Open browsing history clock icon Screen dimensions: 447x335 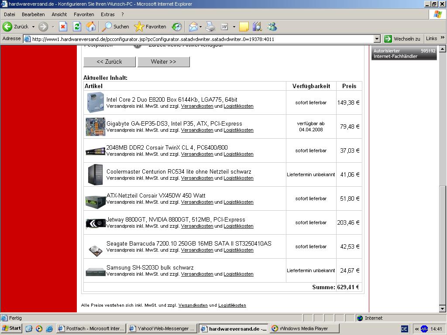177,27
